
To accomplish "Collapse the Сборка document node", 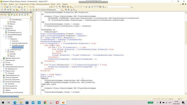I will pos(4,37).
